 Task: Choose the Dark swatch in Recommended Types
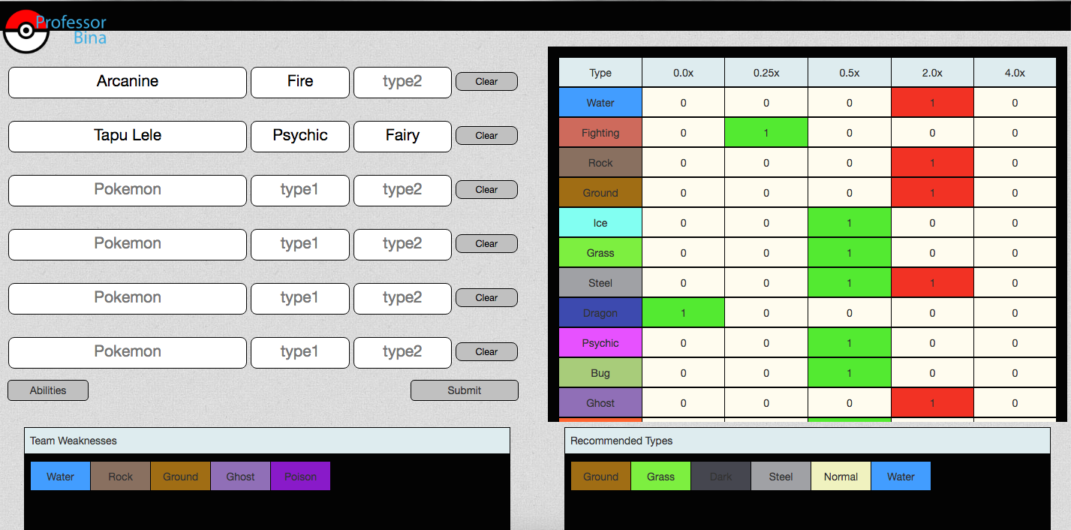coord(721,477)
